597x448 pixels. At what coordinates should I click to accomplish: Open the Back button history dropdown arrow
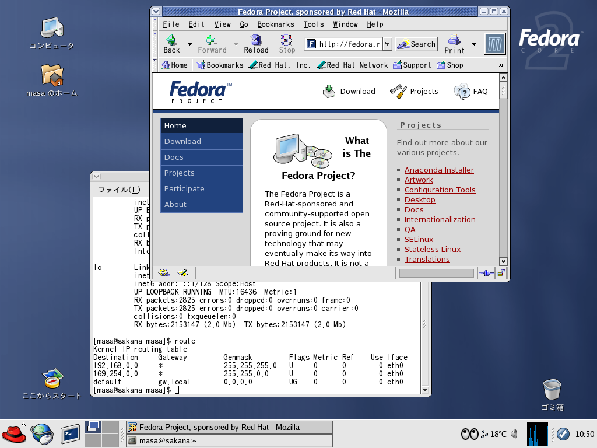tap(189, 44)
